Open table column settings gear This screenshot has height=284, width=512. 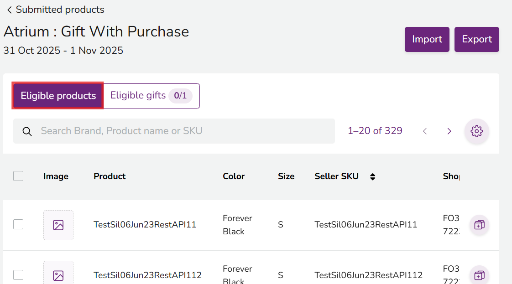(x=476, y=131)
